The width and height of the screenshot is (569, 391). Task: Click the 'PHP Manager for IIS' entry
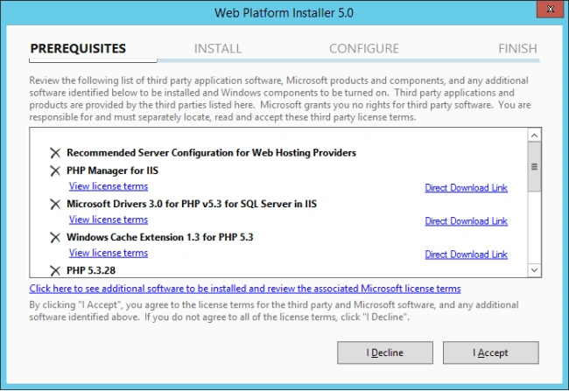113,171
